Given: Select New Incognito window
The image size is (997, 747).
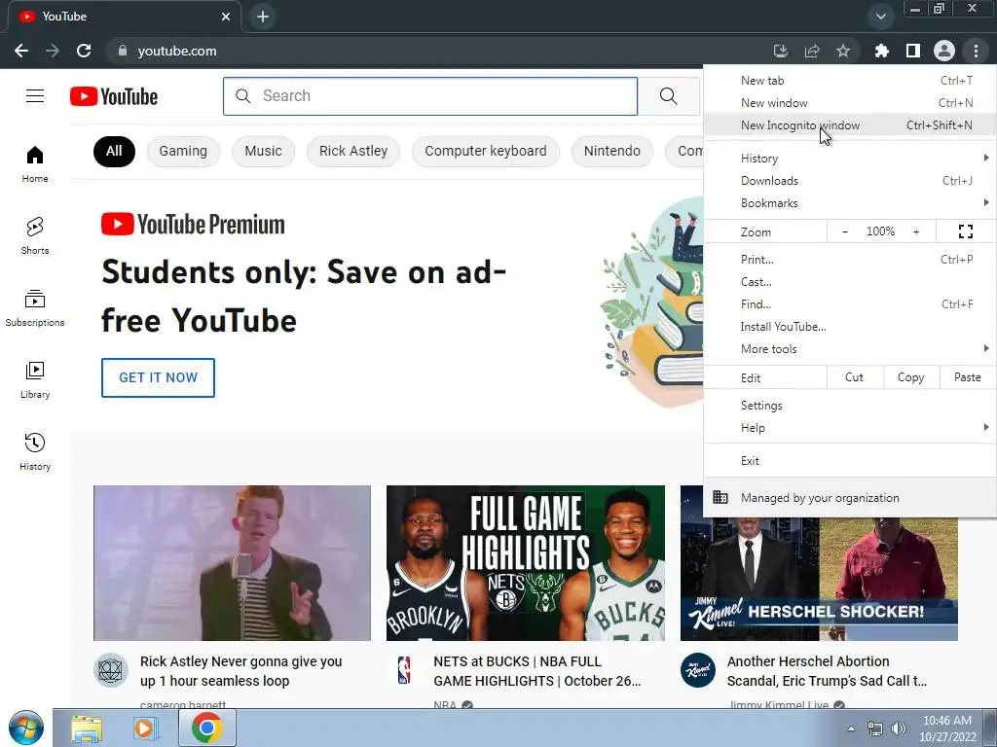Looking at the screenshot, I should (849, 125).
